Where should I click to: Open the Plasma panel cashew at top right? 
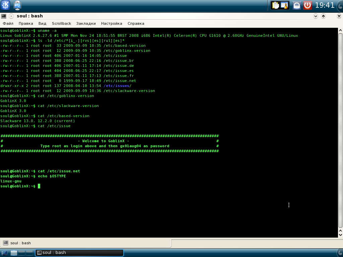[x=340, y=6]
